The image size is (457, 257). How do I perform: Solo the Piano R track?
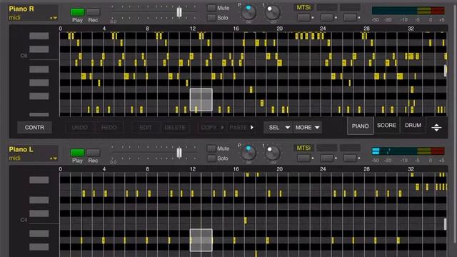click(x=211, y=17)
